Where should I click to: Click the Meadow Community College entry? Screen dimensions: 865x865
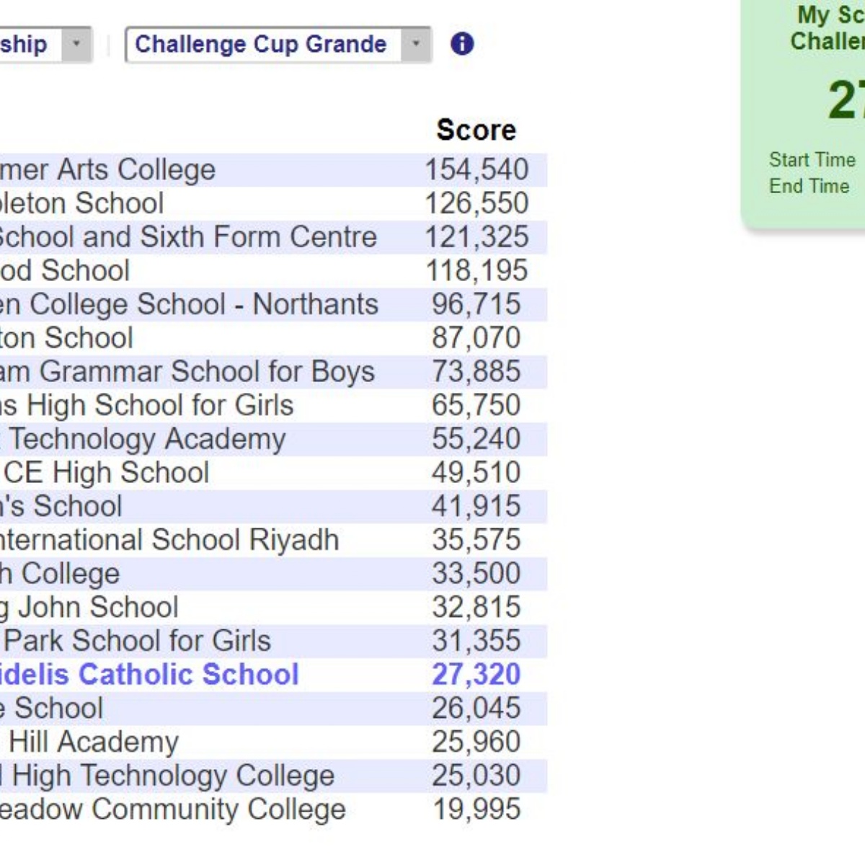point(173,809)
